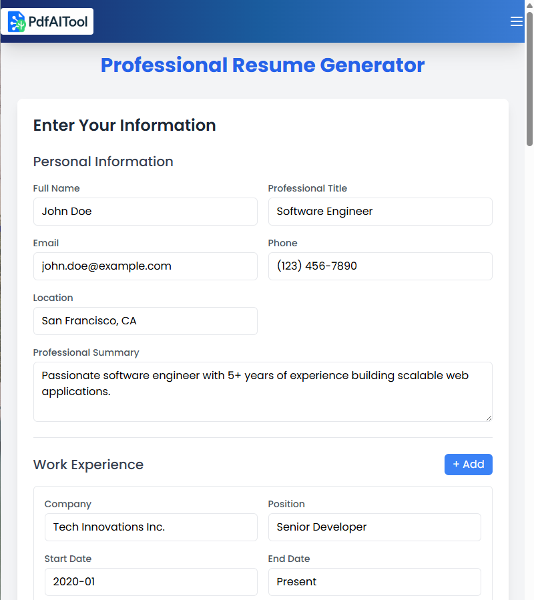Click the Personal Information section heading

pos(103,162)
